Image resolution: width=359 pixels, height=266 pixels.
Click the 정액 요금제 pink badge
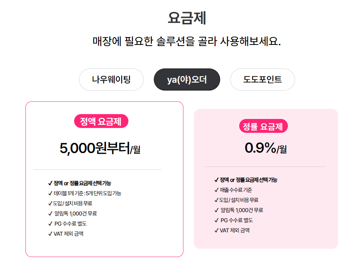click(x=101, y=121)
